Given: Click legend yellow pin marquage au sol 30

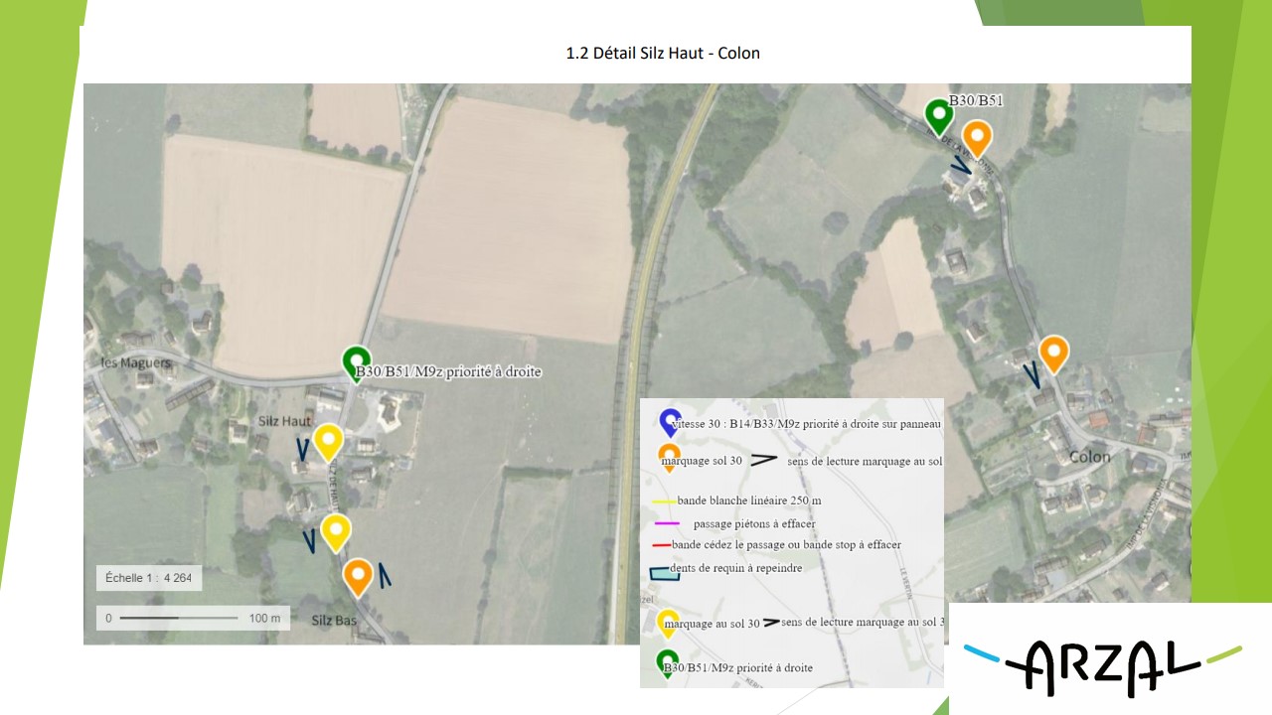Looking at the screenshot, I should [668, 624].
